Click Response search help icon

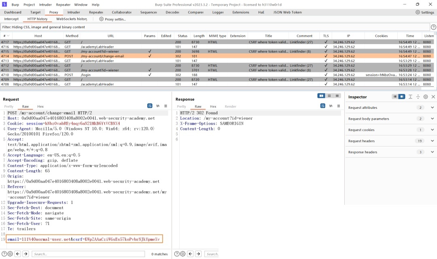[x=177, y=254]
